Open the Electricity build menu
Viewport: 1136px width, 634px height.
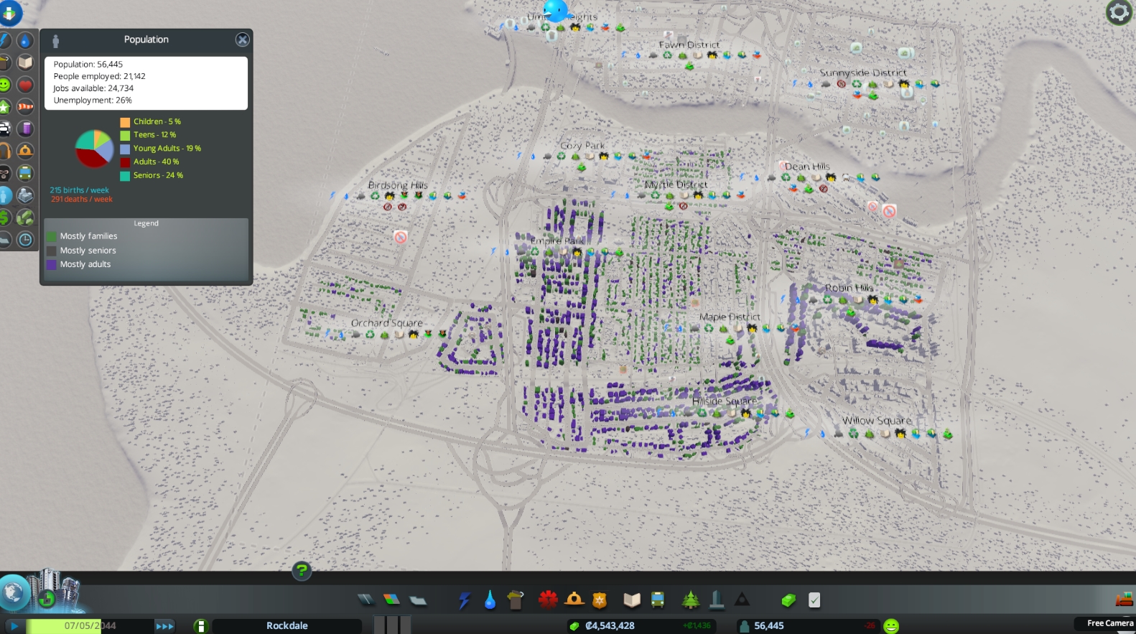coord(465,600)
